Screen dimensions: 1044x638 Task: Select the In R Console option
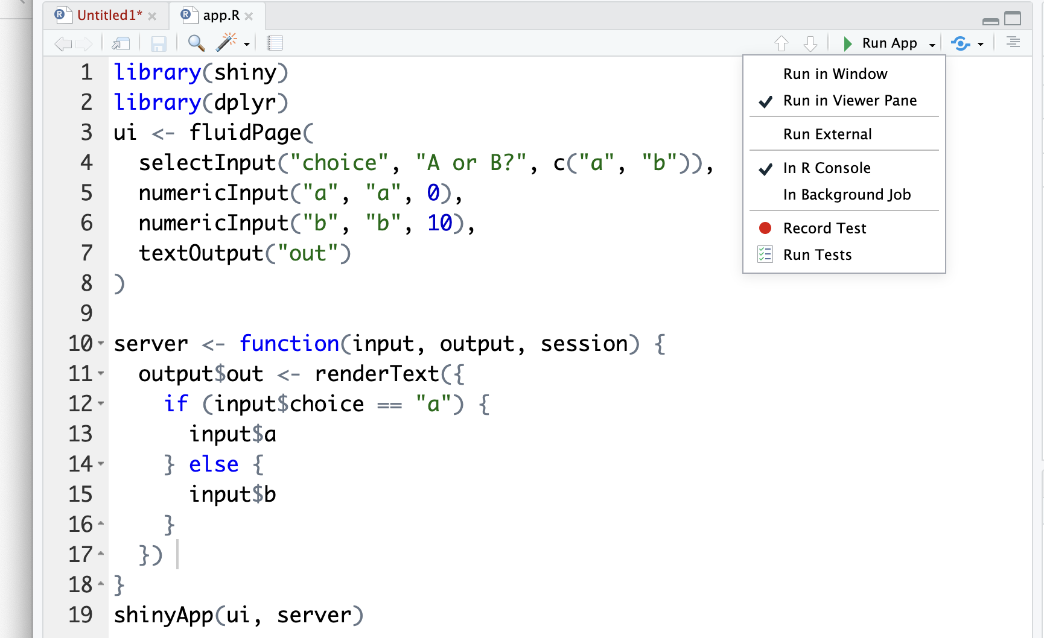(x=826, y=168)
